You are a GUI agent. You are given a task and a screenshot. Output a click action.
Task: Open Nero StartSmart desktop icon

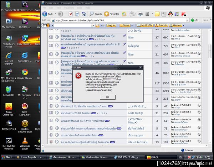coord(25,109)
